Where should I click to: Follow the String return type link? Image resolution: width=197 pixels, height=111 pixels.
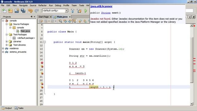click(x=106, y=13)
